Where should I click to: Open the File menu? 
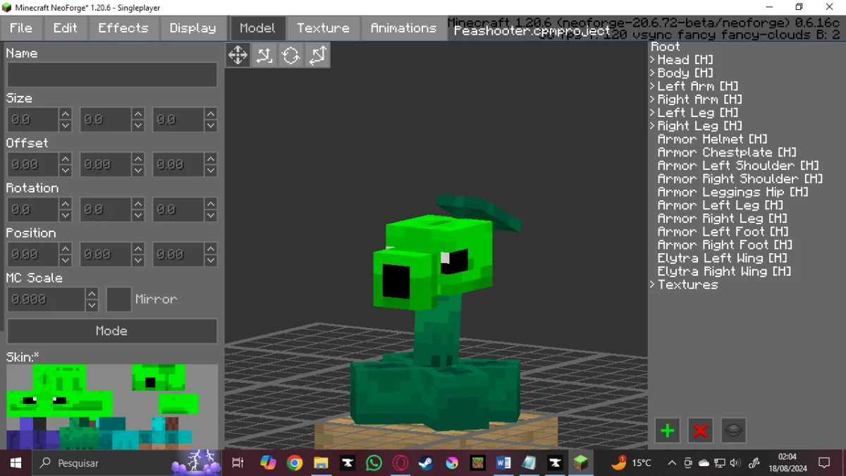point(21,28)
